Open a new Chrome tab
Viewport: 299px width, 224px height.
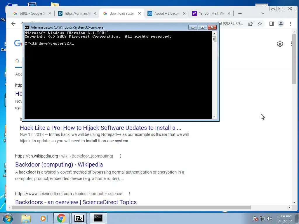tap(240, 13)
